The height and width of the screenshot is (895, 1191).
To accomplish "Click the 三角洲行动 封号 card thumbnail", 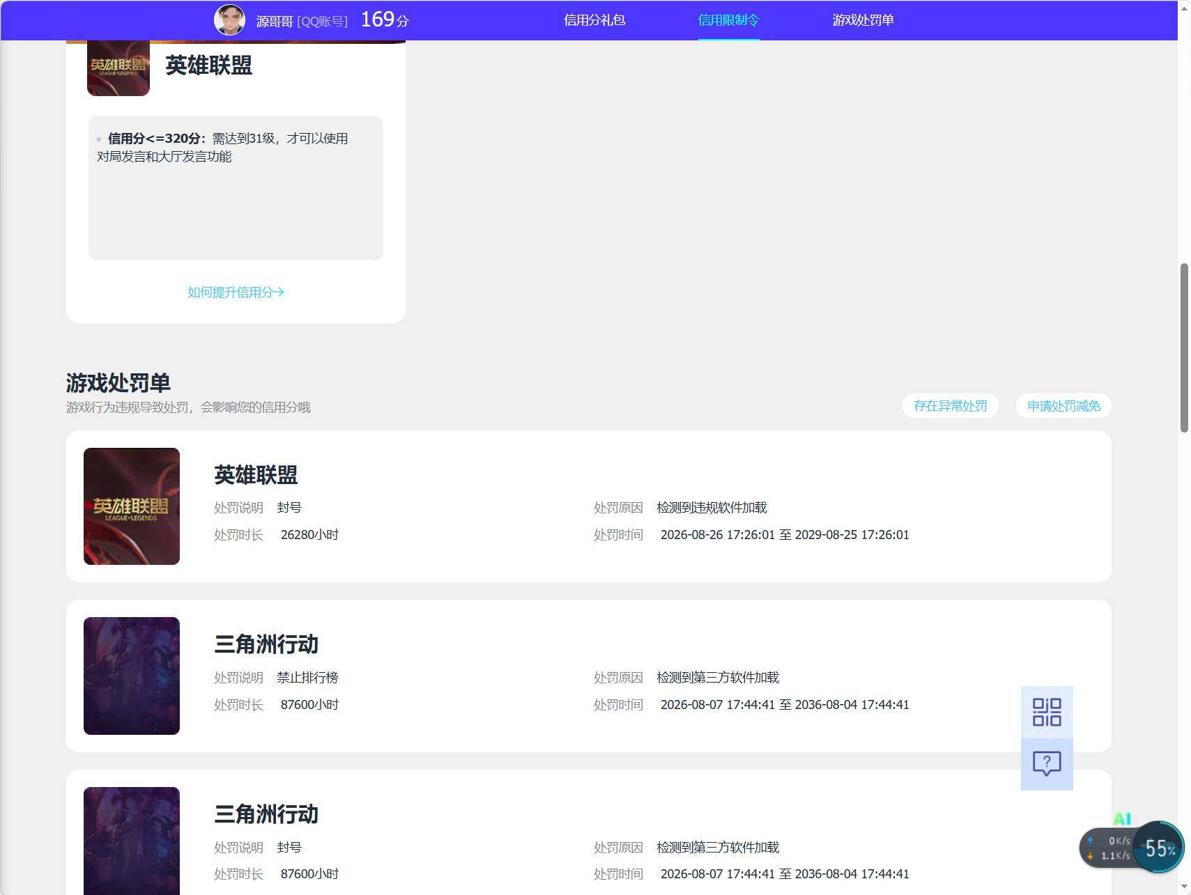I will click(x=132, y=841).
